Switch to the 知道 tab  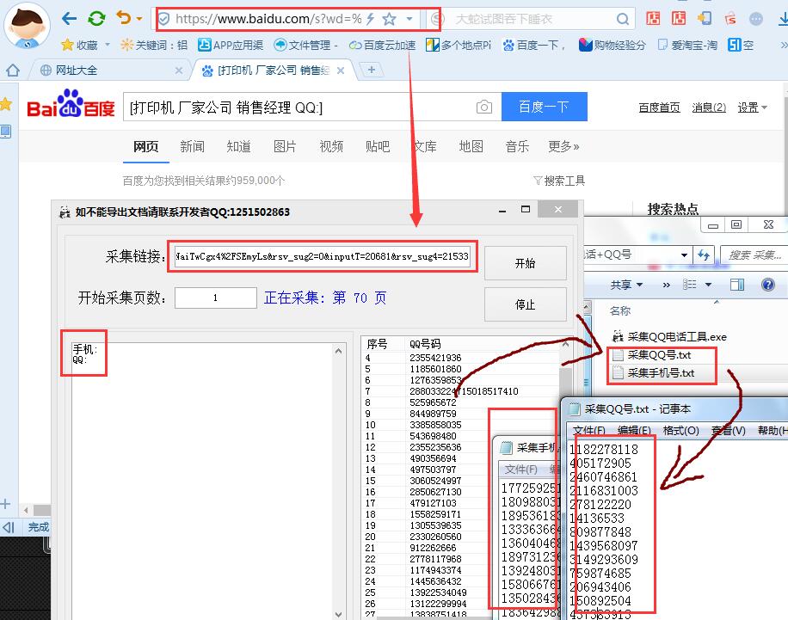[x=238, y=146]
